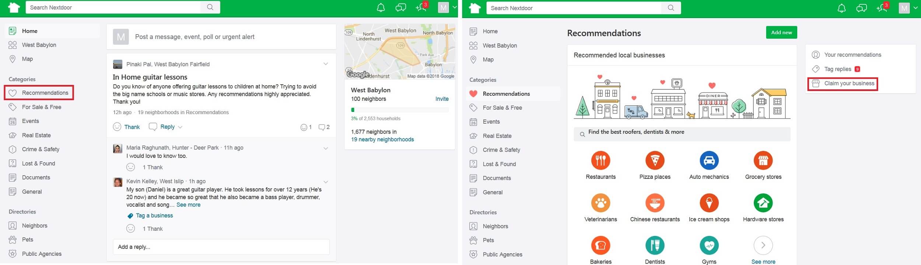Click the search magnifier button in the Home feed window
The width and height of the screenshot is (921, 265).
tap(210, 7)
